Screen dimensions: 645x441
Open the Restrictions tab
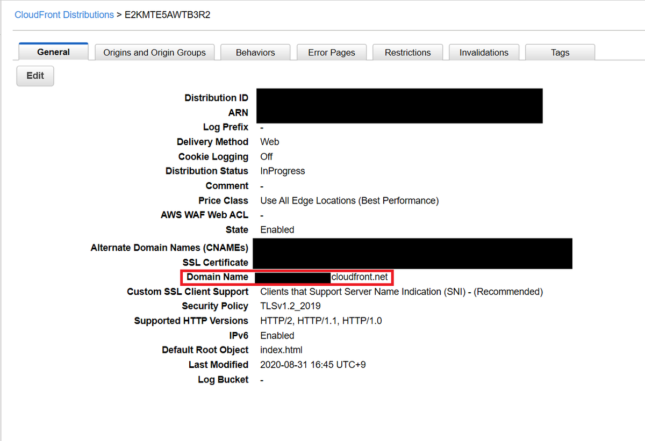tap(408, 52)
